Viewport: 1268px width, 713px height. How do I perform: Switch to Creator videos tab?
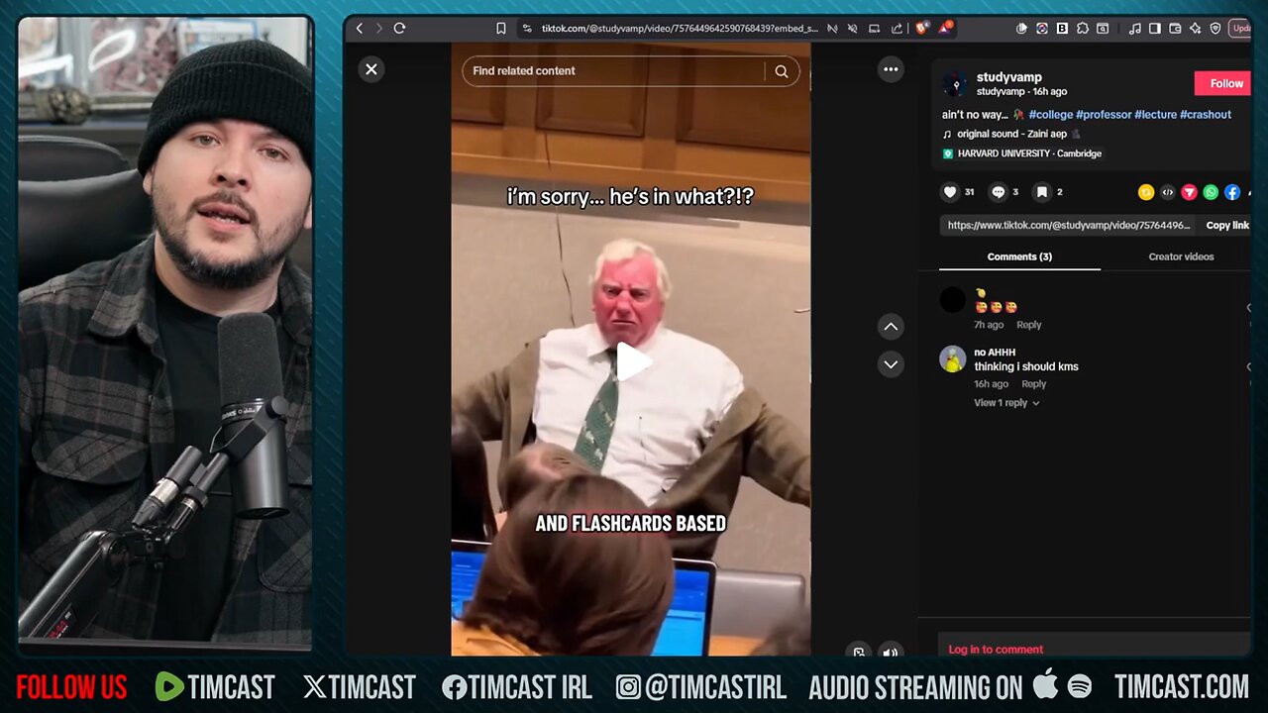click(1181, 256)
